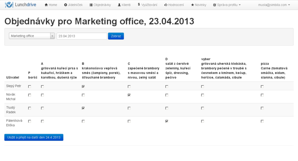Viewport: 298px width, 161px height.
Task: Go to the Home page
Action: pyautogui.click(x=51, y=5)
